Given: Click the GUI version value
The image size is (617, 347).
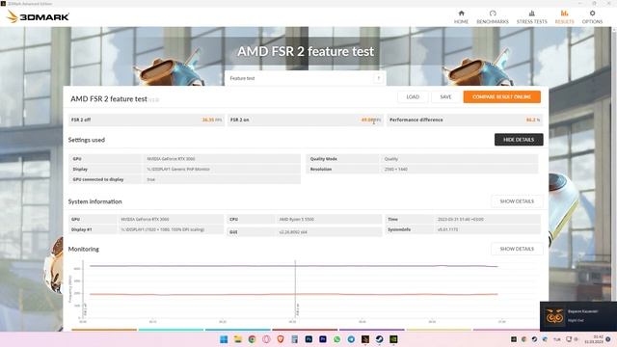Looking at the screenshot, I should point(293,232).
